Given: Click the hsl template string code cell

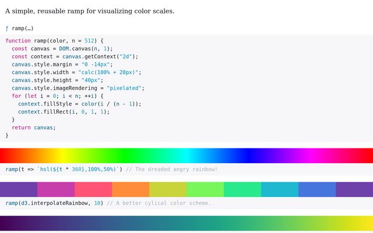Looking at the screenshot, I should point(64,169).
